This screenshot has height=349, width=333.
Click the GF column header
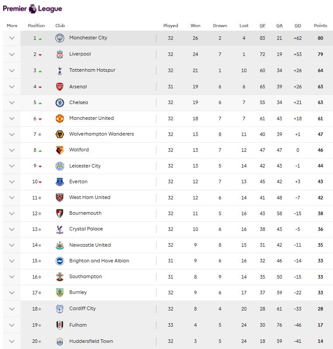click(x=262, y=26)
